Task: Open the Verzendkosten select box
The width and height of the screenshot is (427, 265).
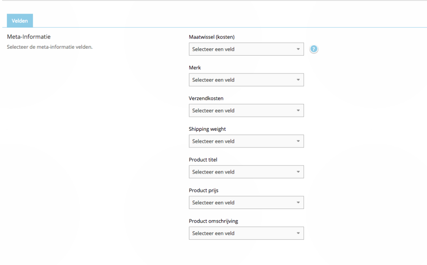Action: click(246, 111)
